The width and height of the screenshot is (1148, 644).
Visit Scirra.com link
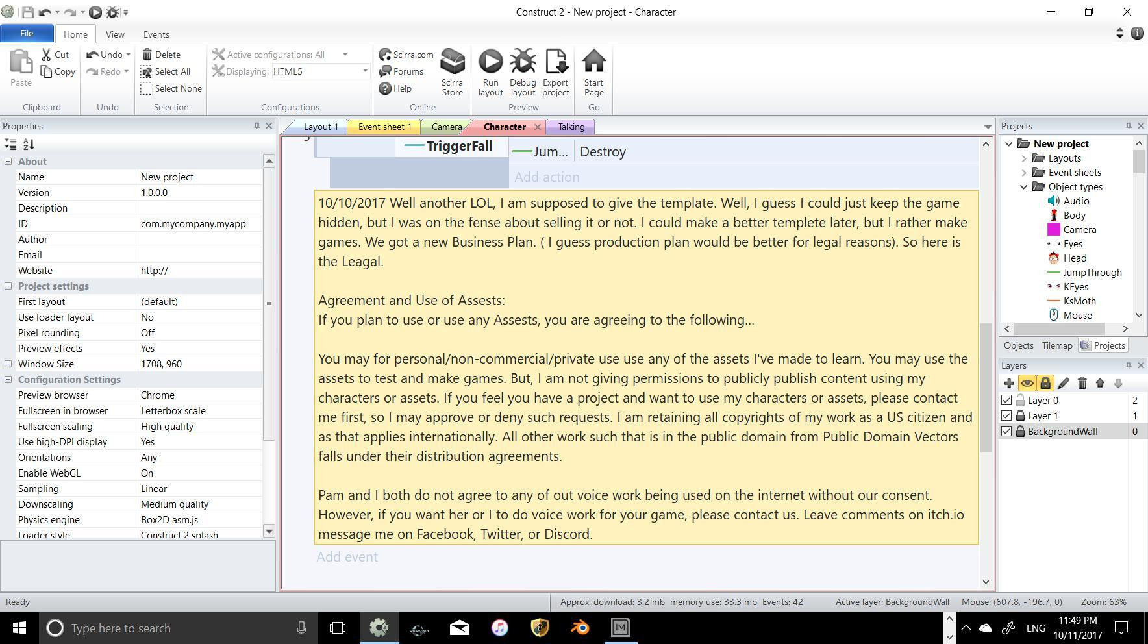(406, 55)
